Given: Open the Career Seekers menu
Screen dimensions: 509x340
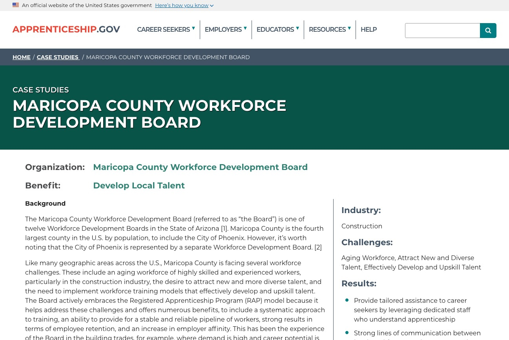Looking at the screenshot, I should pyautogui.click(x=163, y=30).
